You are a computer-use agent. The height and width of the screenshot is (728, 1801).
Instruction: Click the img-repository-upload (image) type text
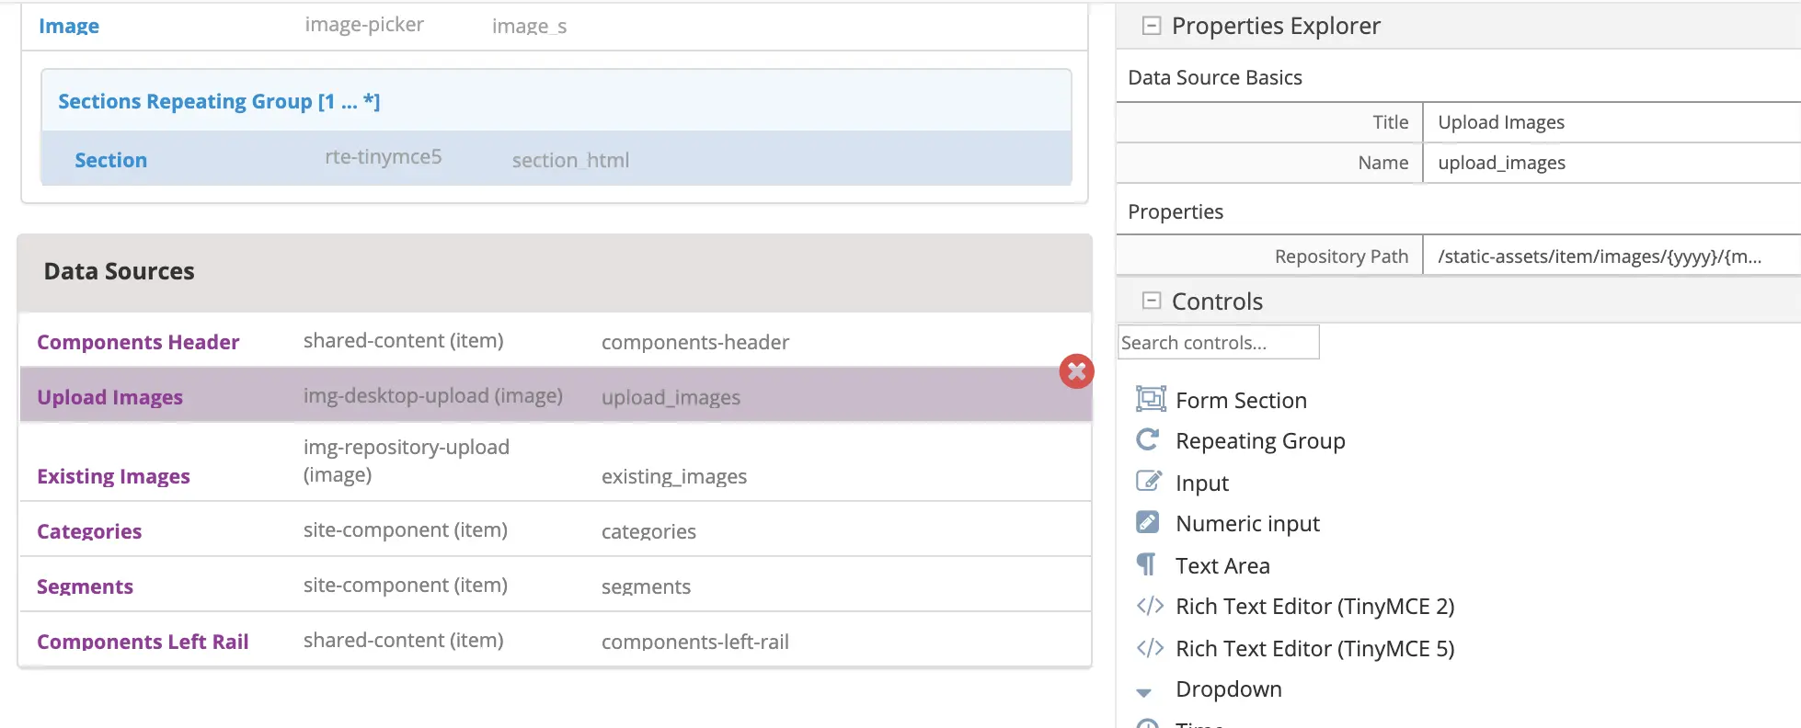coord(407,461)
